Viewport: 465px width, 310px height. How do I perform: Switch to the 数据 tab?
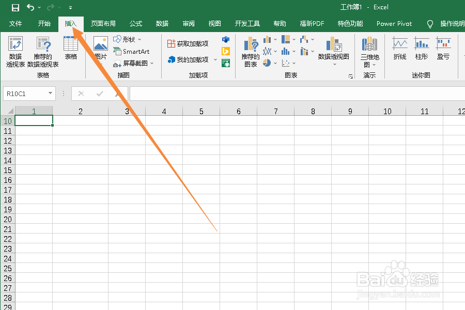(x=162, y=23)
